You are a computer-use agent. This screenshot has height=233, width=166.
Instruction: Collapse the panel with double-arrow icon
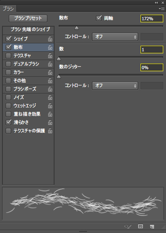[x=156, y=2]
